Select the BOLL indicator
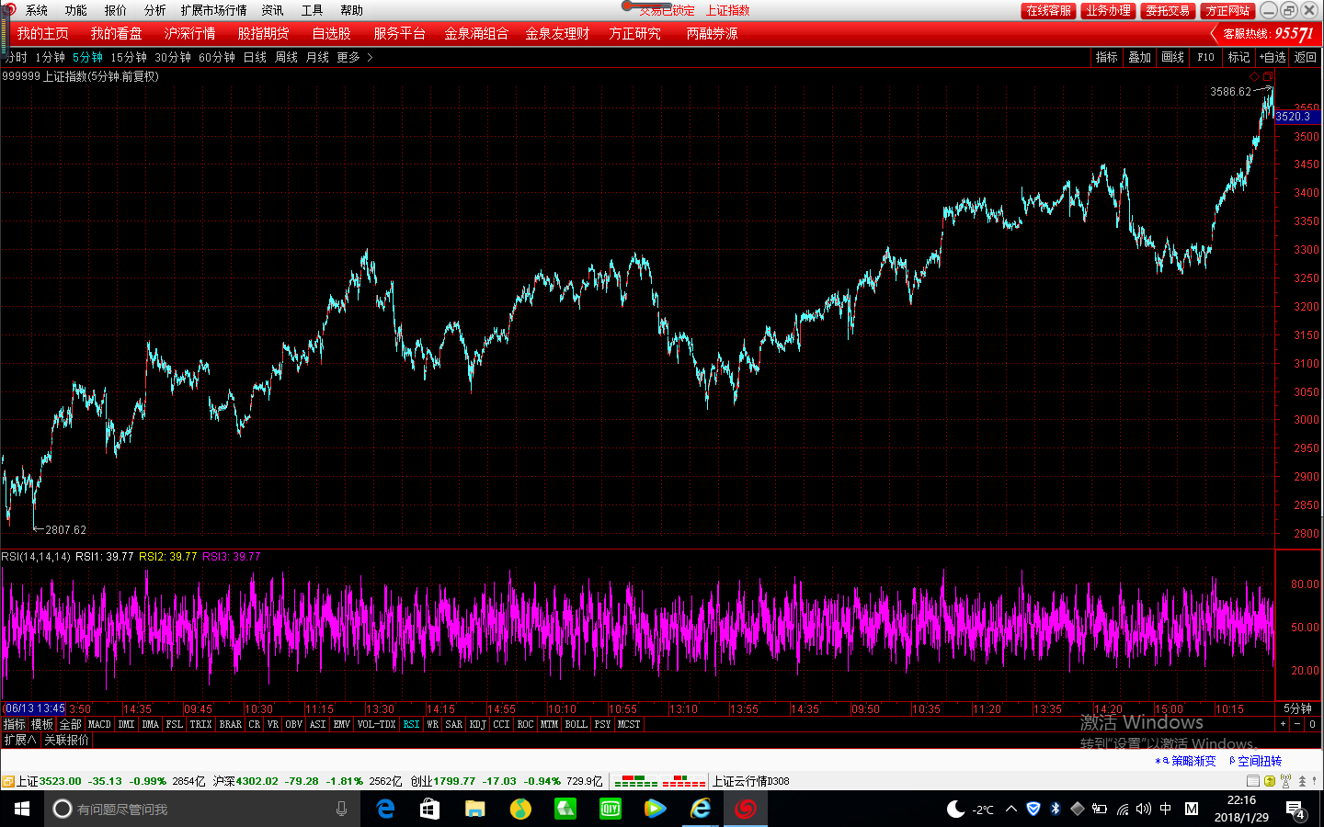 576,724
